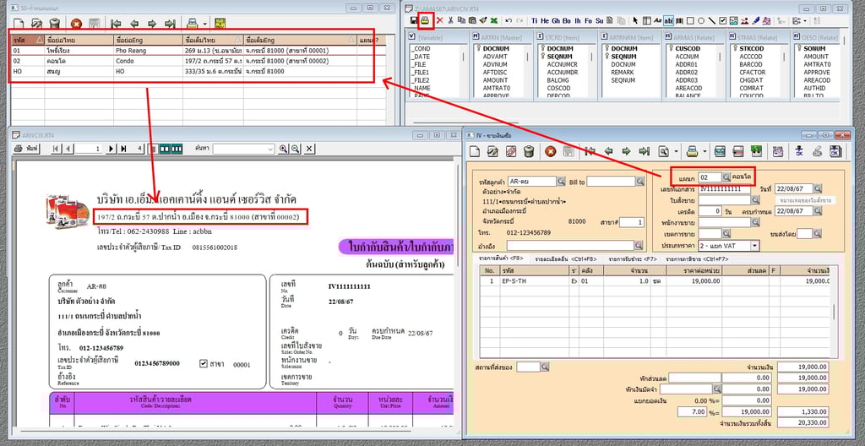Image resolution: width=865 pixels, height=446 pixels.
Task: Click the OK person icon in IV toolbar
Action: point(799,150)
